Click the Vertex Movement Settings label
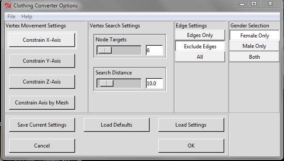 [36, 26]
